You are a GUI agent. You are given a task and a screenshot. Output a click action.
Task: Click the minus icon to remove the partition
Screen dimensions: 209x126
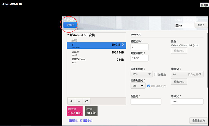[79, 101]
